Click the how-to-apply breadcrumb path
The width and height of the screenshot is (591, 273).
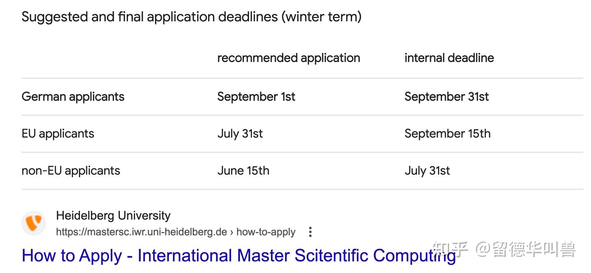(x=266, y=232)
